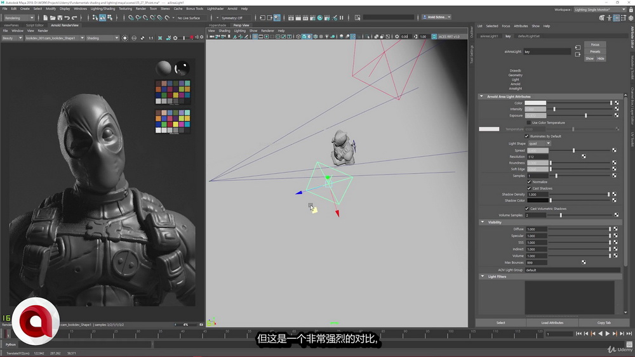The image size is (635, 357).
Task: Collapse the Light Filters section
Action: pyautogui.click(x=483, y=276)
